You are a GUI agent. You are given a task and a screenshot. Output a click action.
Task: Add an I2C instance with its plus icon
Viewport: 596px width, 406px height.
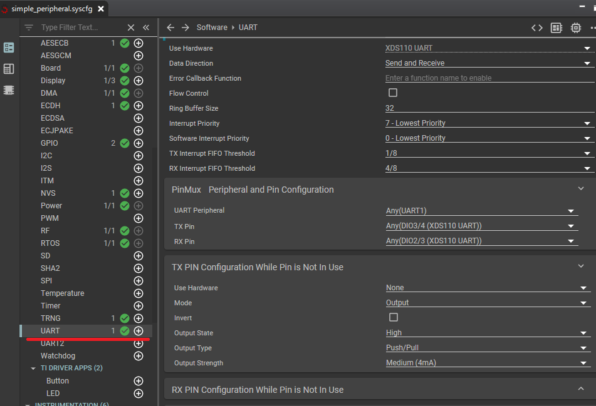point(139,156)
